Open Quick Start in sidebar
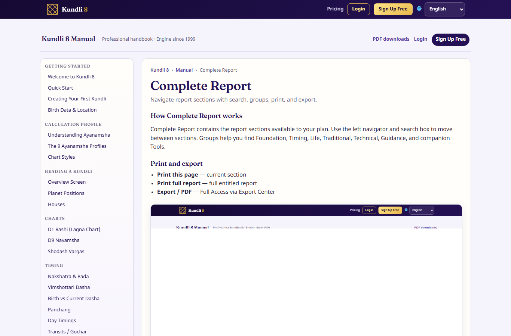 (x=60, y=88)
